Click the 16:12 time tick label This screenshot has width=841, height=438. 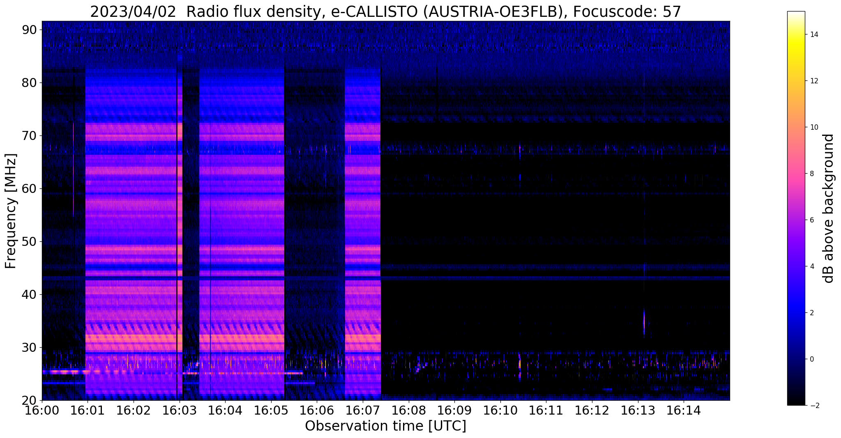592,410
